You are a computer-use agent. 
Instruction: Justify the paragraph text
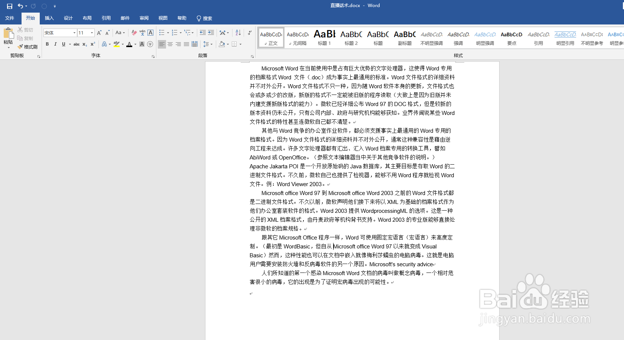pyautogui.click(x=186, y=44)
